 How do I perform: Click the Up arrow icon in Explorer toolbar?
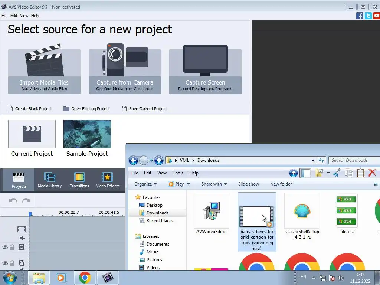coord(294,173)
